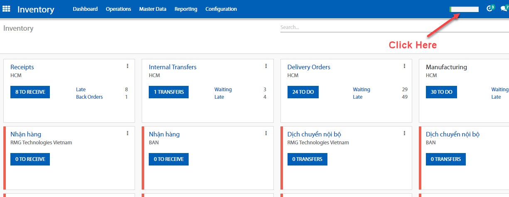This screenshot has height=197, width=509.
Task: Open Receipts card kebab menu
Action: [128, 66]
